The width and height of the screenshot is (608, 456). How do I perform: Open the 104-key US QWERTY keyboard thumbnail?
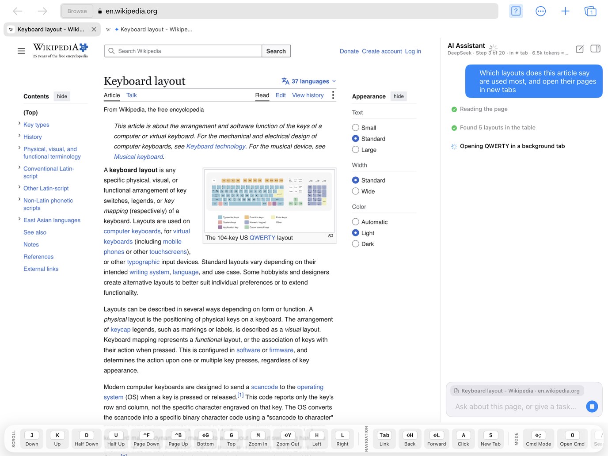(270, 200)
